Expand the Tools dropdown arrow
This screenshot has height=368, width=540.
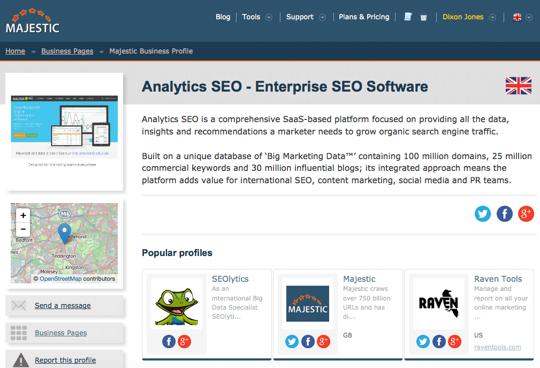(269, 17)
